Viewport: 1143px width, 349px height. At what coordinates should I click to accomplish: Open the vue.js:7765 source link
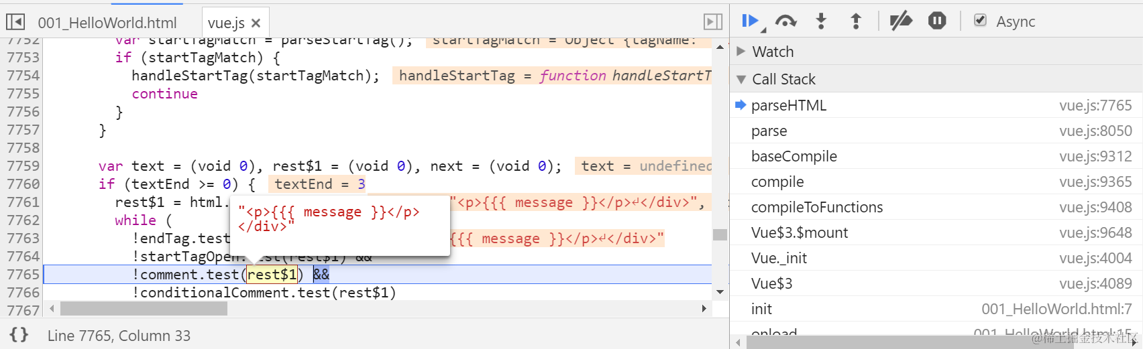1095,105
